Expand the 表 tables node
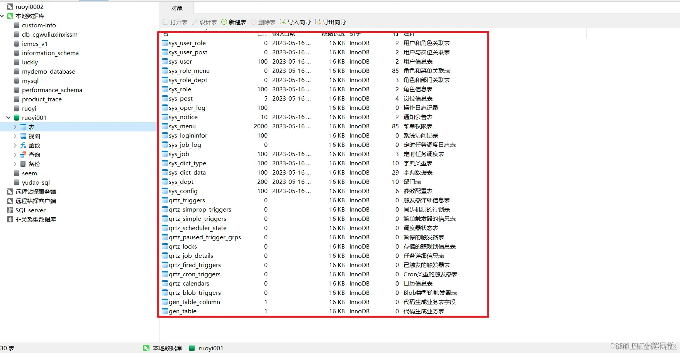The image size is (680, 353). (15, 127)
